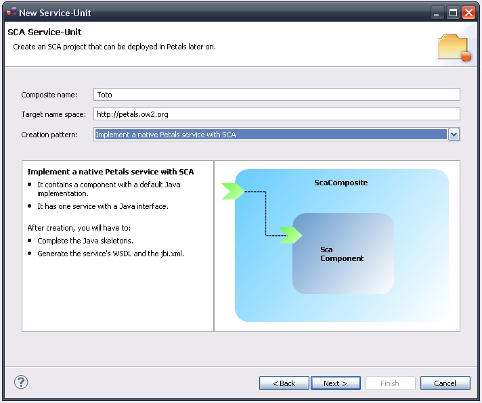The height and width of the screenshot is (403, 482).
Task: Click the Target name space input field
Action: 276,114
